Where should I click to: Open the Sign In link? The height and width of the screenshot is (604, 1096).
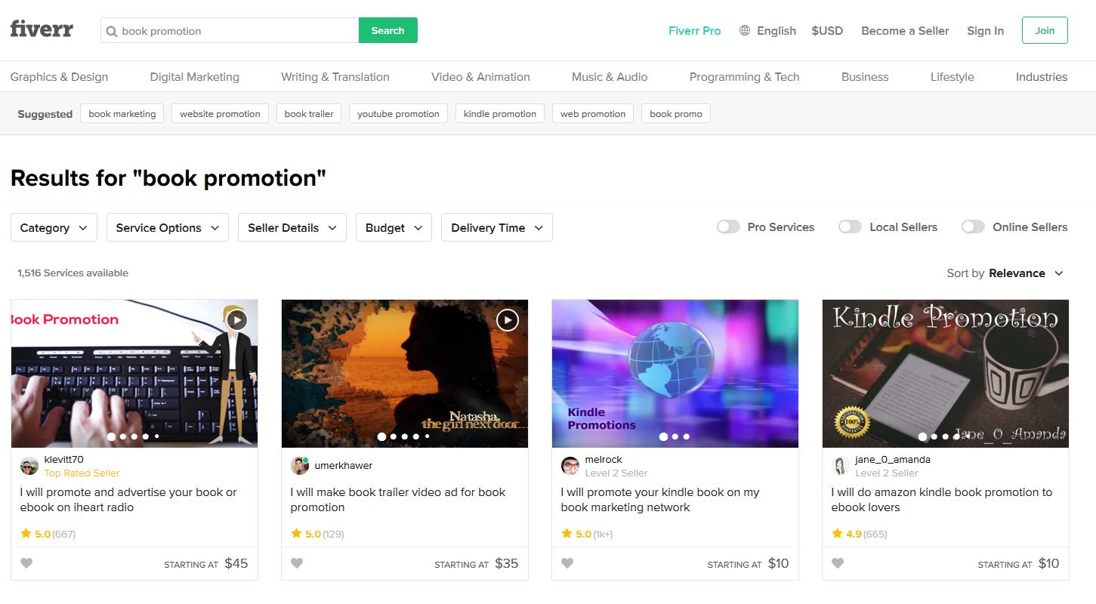[x=986, y=31]
